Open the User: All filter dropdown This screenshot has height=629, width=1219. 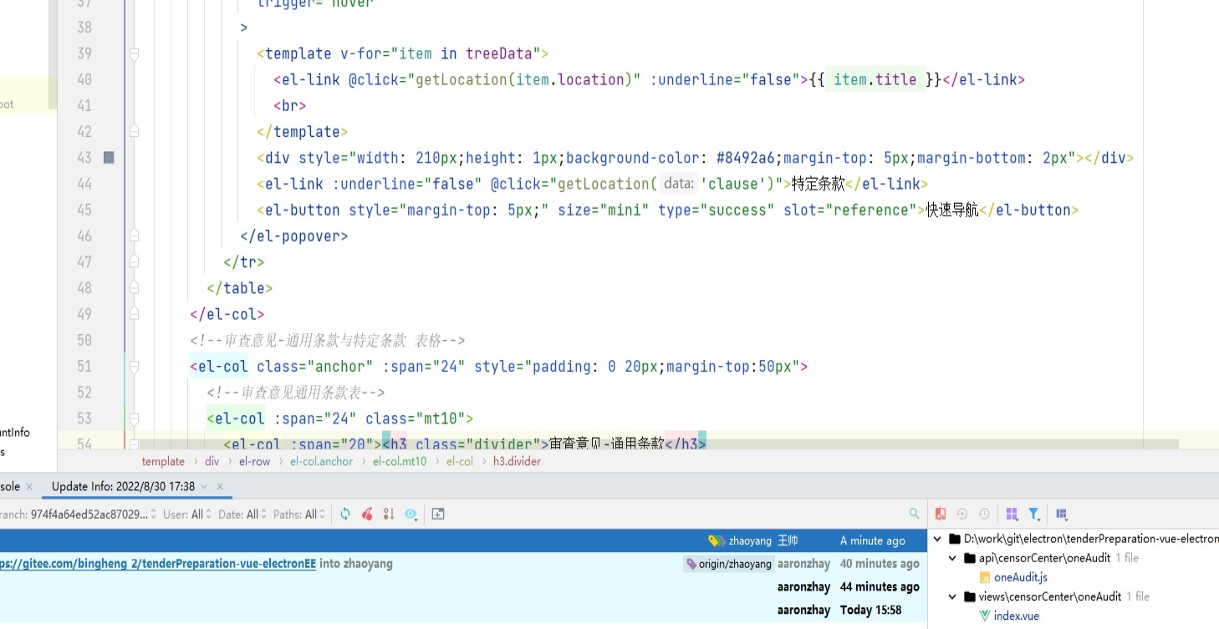(187, 515)
